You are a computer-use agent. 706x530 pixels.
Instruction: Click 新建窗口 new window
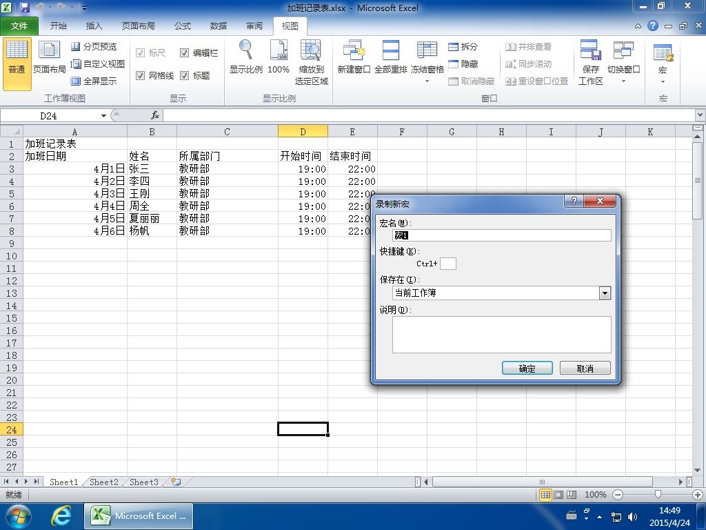(354, 57)
